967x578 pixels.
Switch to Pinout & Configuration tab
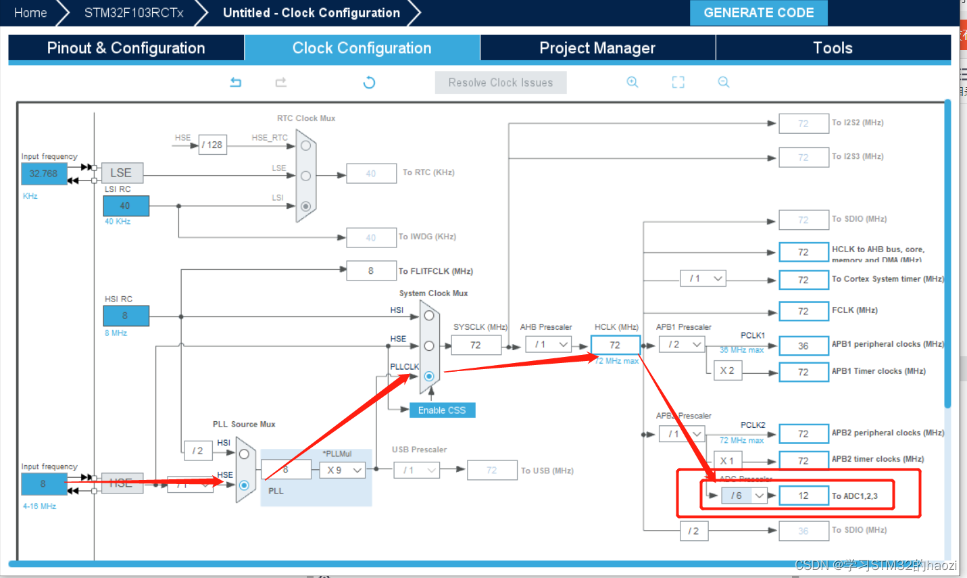point(126,48)
